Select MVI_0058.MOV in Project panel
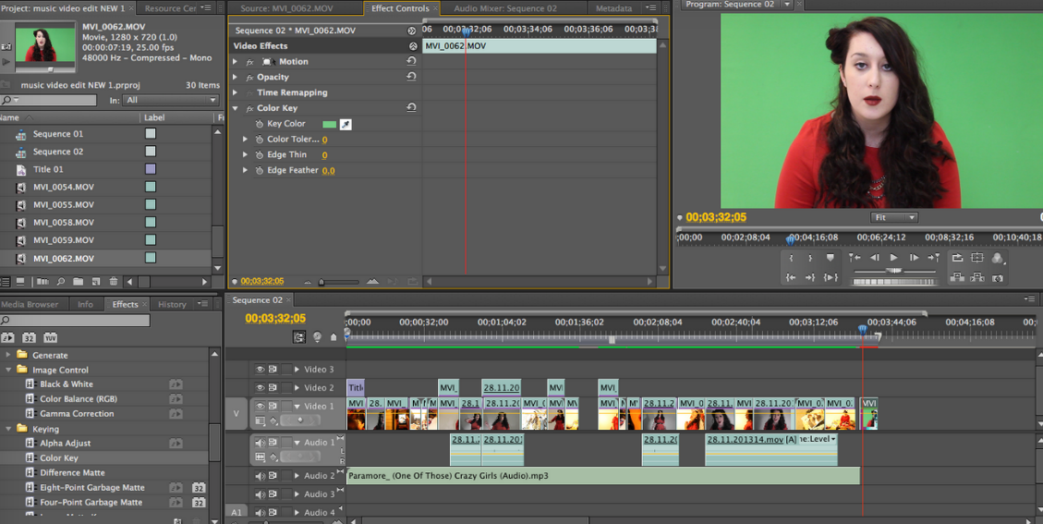This screenshot has height=524, width=1043. point(64,223)
